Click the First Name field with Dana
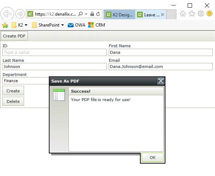The width and height of the screenshot is (215, 176). (161, 52)
